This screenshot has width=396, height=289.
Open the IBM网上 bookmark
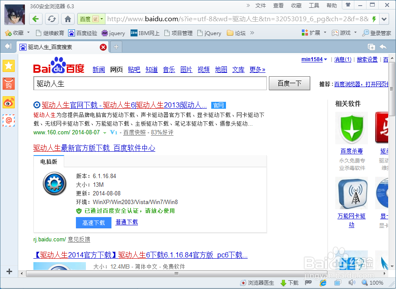coord(145,33)
